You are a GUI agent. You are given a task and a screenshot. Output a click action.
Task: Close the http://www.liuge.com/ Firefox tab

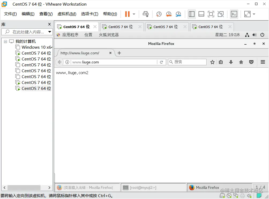(110, 53)
